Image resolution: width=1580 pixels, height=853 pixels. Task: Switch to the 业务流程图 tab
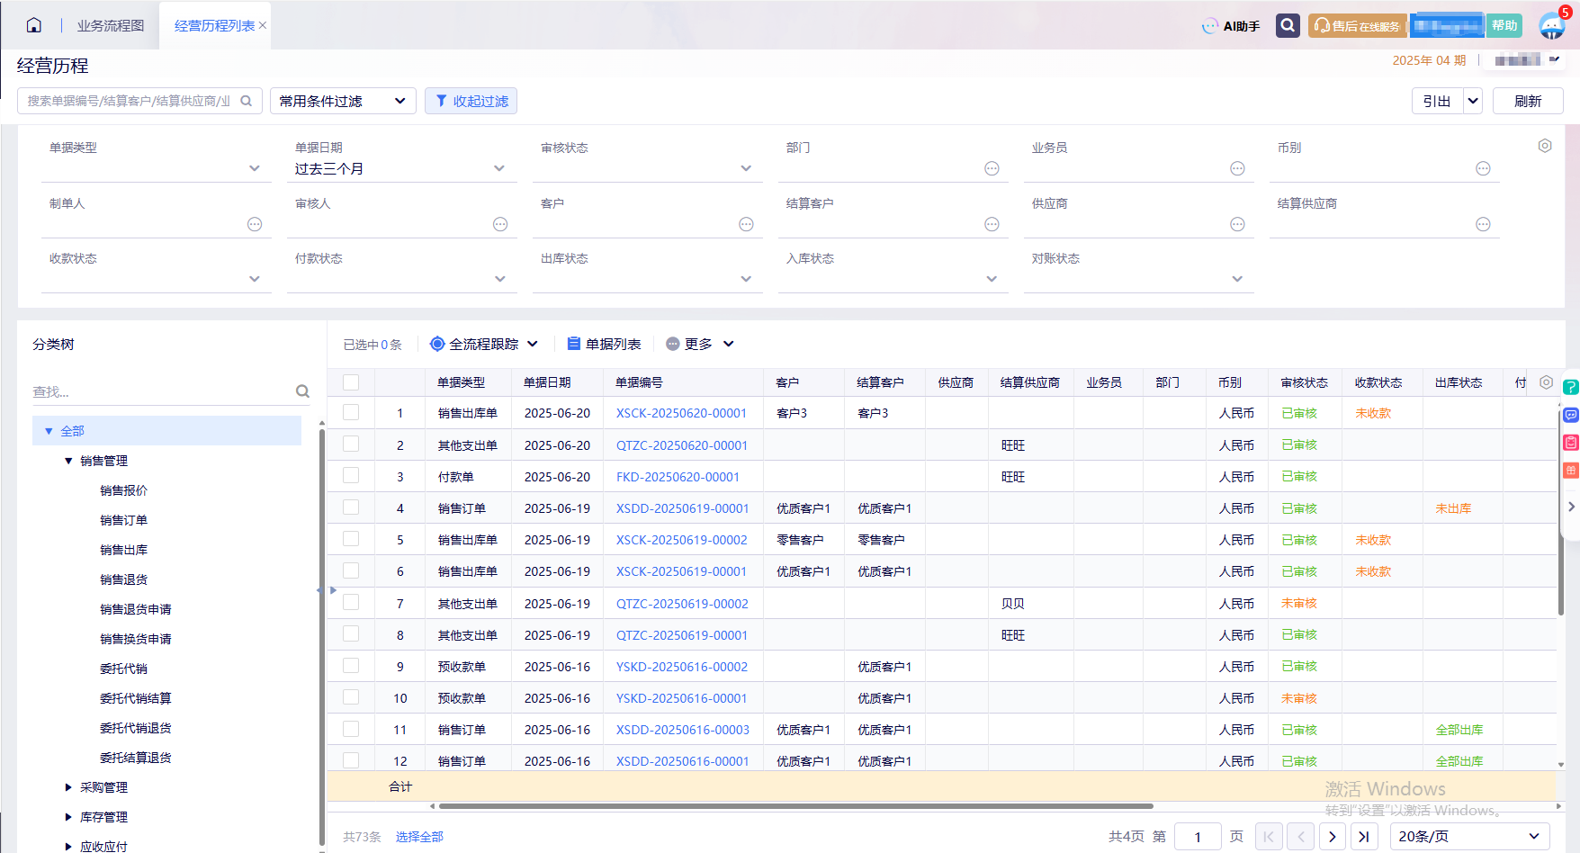111,26
